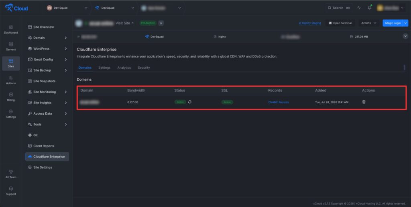Select Cloudflare Enterprise menu item
The image size is (411, 207).
(x=47, y=157)
